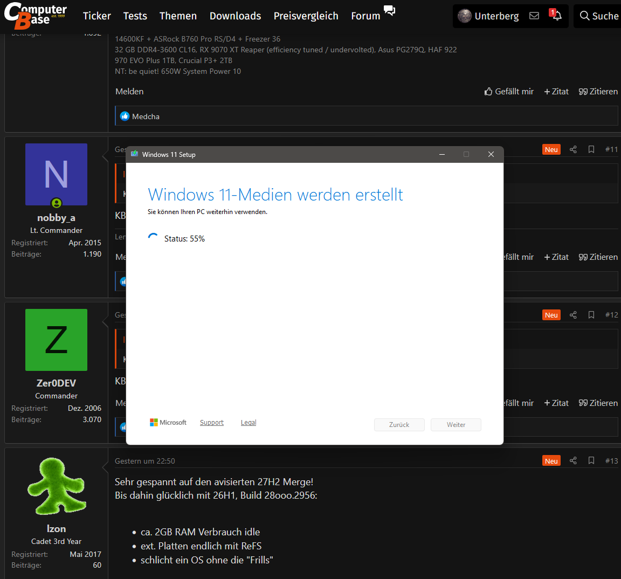Share post #11 via share icon

573,149
